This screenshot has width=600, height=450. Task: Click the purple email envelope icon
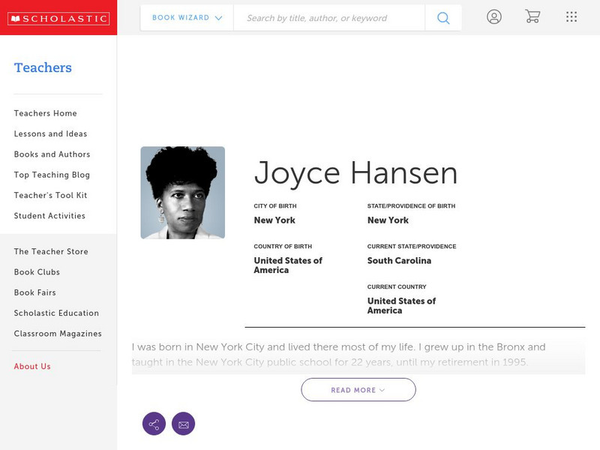pyautogui.click(x=183, y=424)
